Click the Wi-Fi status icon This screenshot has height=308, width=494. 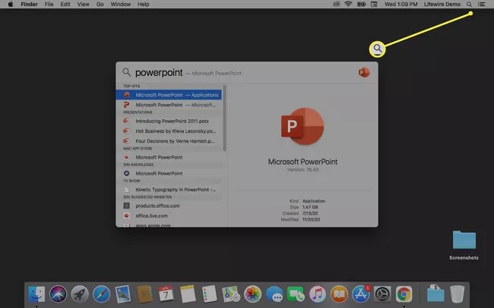click(348, 4)
